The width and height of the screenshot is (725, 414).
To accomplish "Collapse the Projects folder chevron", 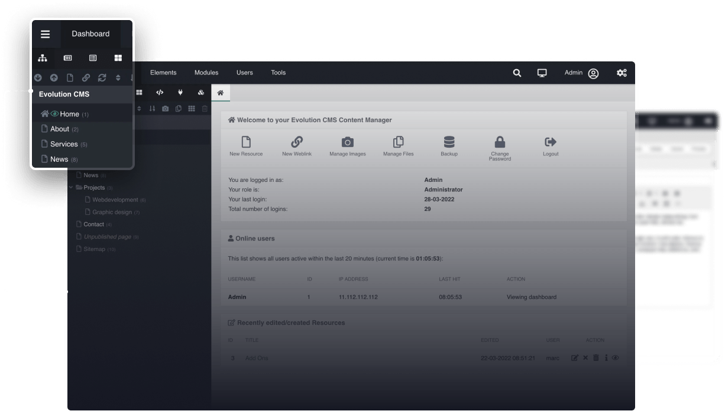I will tap(71, 188).
